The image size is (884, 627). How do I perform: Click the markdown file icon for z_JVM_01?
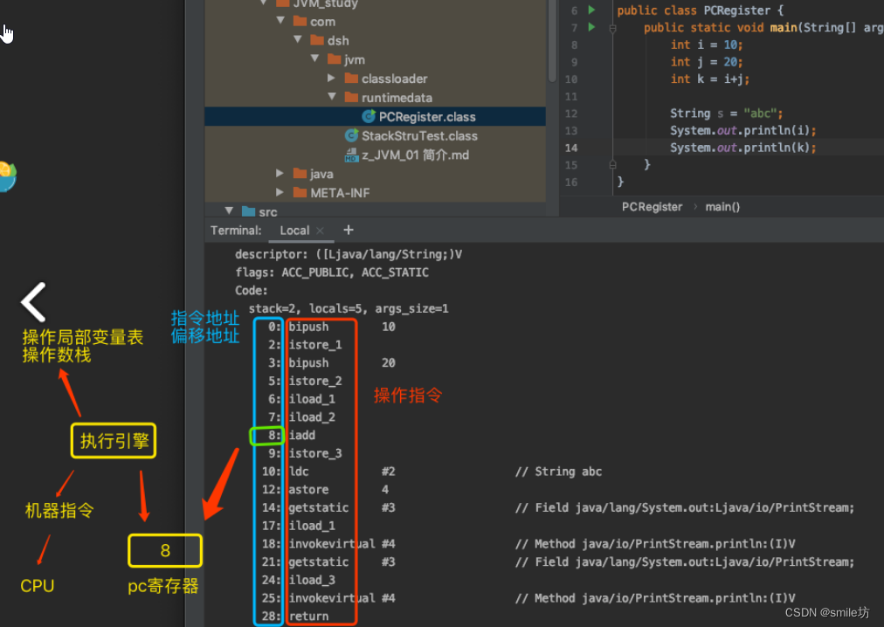coord(352,155)
